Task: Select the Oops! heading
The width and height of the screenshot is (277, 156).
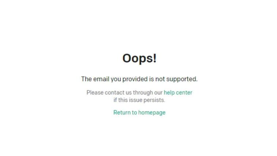Action: coord(139,58)
